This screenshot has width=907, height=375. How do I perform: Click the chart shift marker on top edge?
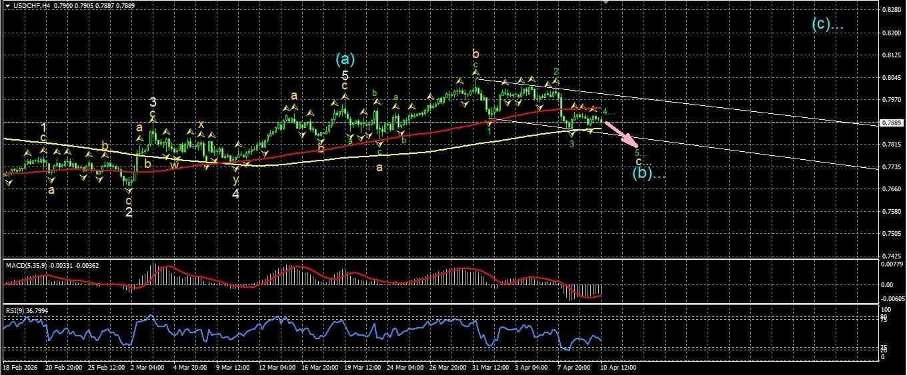606,3
